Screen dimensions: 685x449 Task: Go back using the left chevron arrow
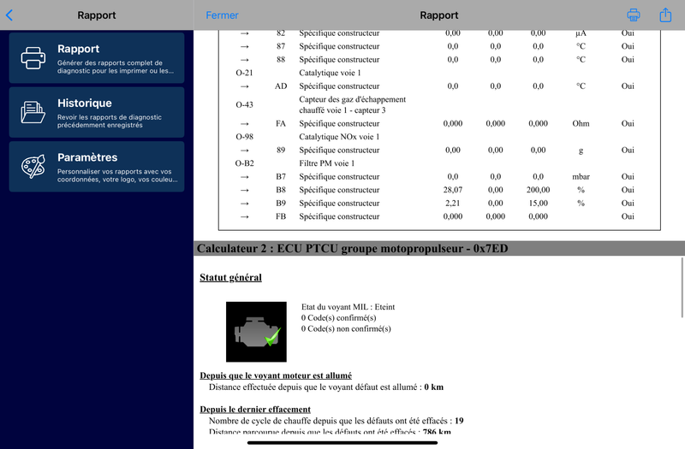coord(9,15)
